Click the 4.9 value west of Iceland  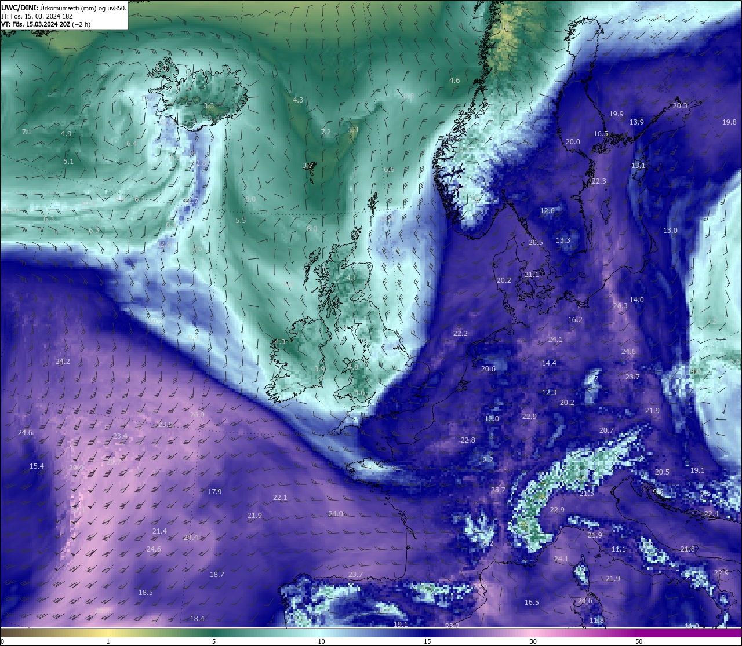click(x=66, y=133)
